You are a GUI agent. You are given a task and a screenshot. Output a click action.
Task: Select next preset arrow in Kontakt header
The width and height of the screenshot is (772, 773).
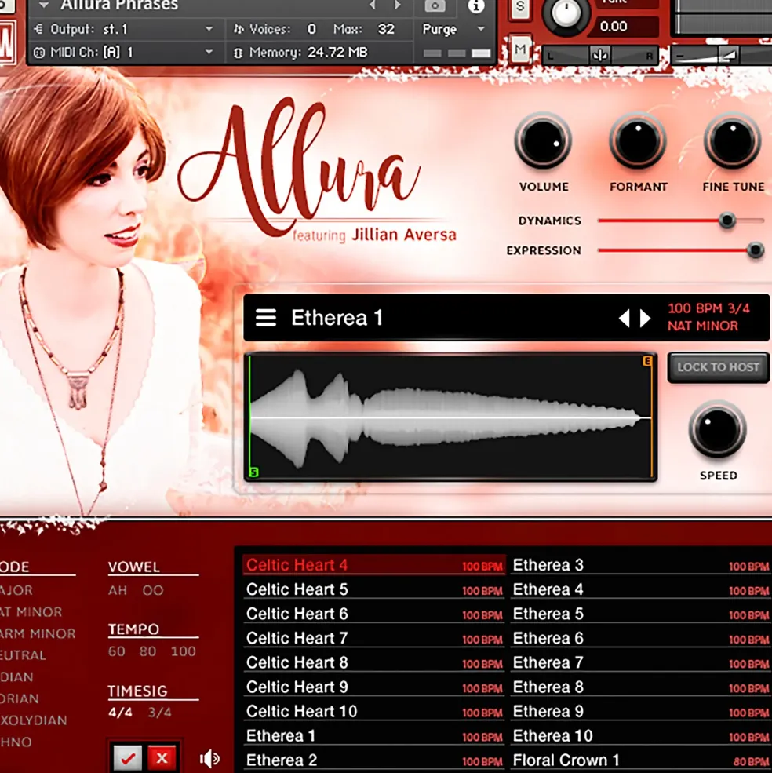tap(397, 5)
